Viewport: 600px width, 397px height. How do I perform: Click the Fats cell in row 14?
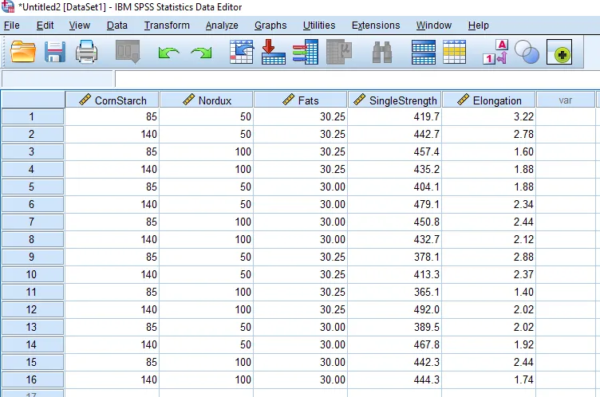coord(300,344)
